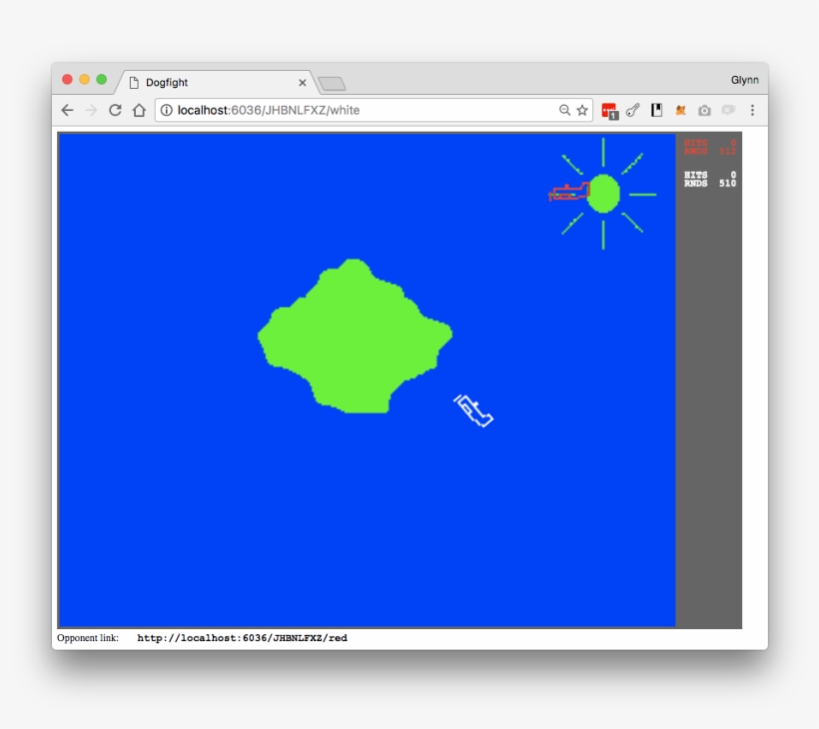Click the red airplane near the sun
Image resolution: width=819 pixels, height=729 pixels.
tap(569, 191)
